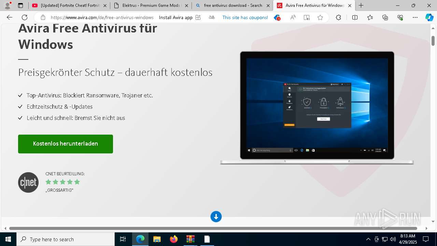Go back to the previous page
Image resolution: width=437 pixels, height=246 pixels.
click(10, 17)
